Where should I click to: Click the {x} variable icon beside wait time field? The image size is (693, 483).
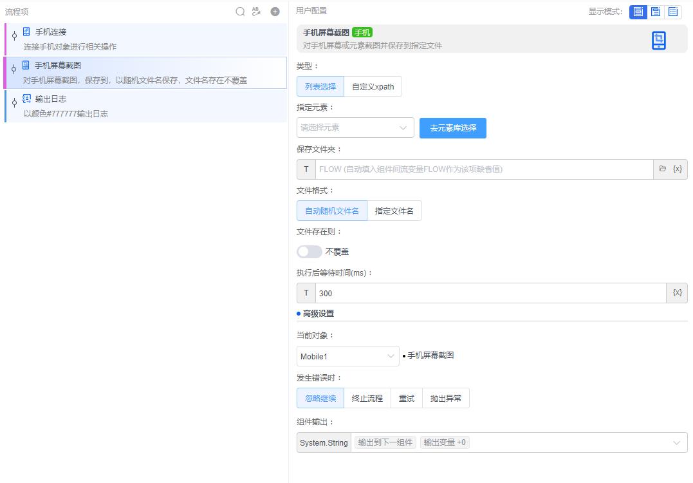(x=677, y=293)
